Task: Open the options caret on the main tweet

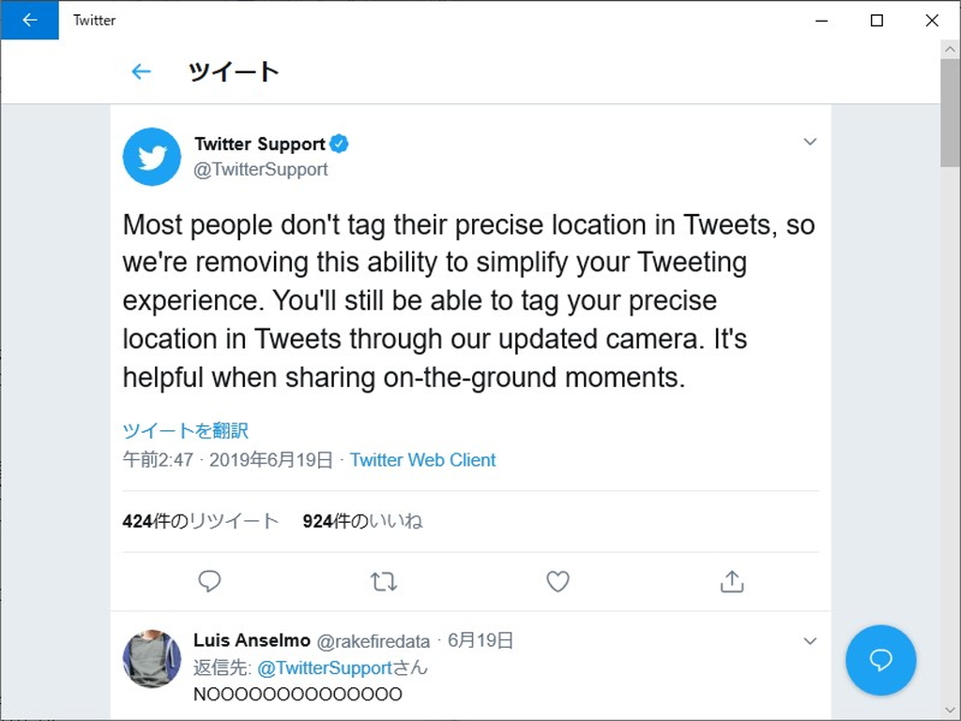Action: [x=810, y=142]
